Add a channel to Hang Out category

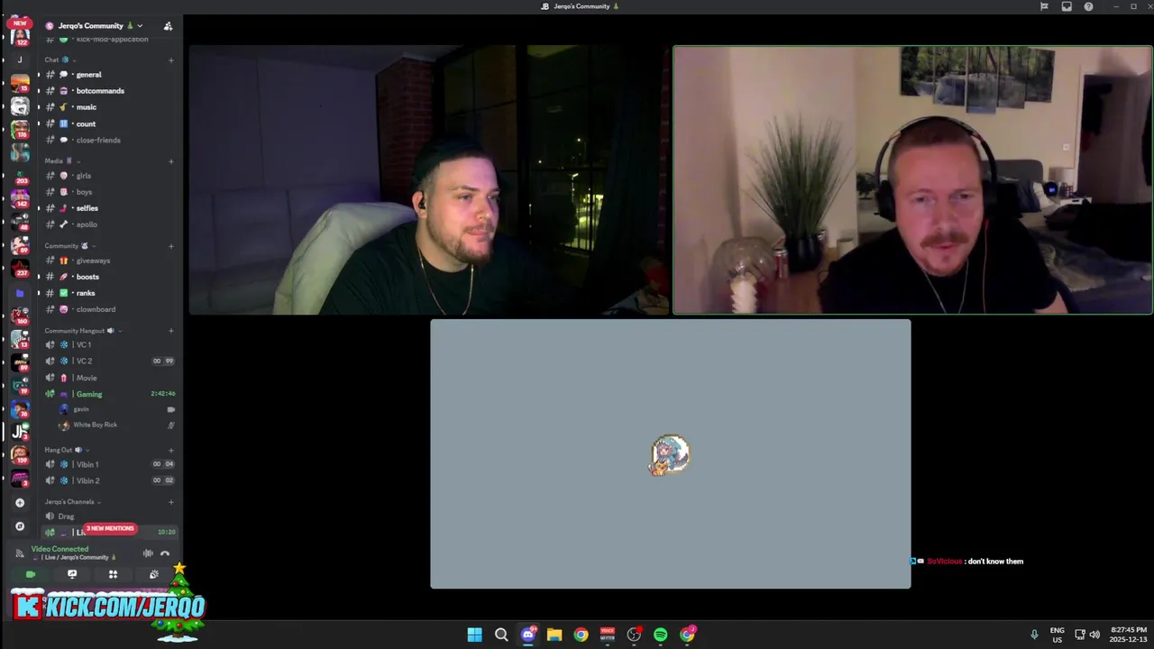coord(171,450)
